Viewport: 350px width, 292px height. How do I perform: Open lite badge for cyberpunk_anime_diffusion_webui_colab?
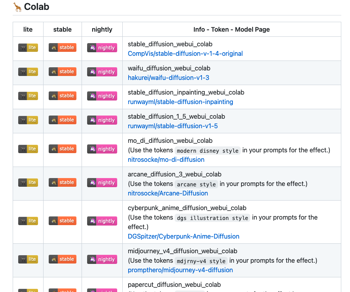click(28, 221)
